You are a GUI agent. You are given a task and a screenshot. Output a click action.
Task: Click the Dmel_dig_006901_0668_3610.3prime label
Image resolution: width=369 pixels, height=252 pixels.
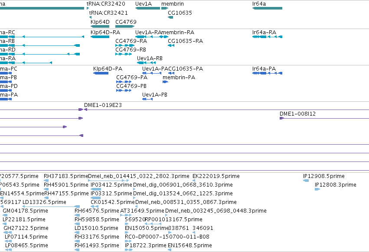pos(183,185)
